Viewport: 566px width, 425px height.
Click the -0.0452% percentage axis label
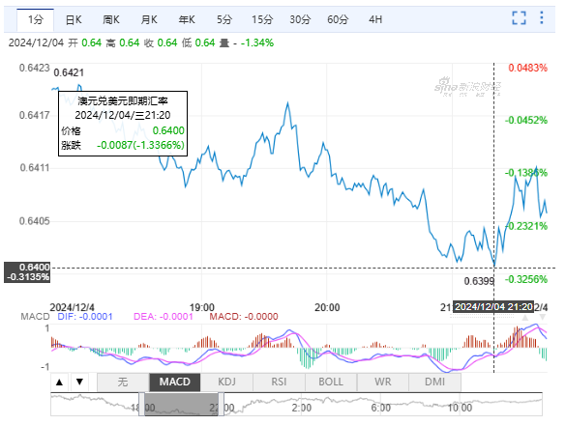[x=526, y=120]
